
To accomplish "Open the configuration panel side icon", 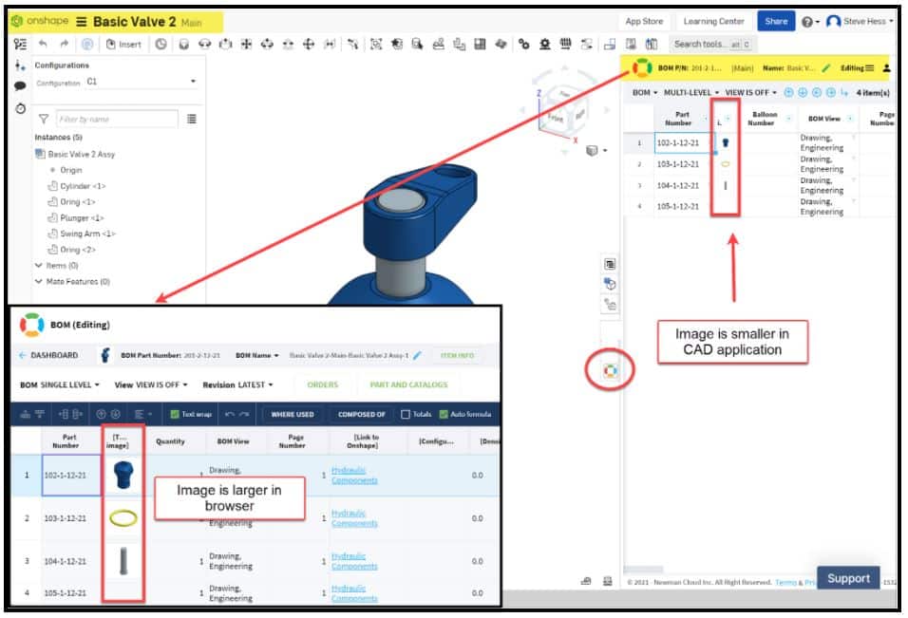I will [x=20, y=66].
